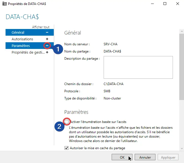
Task: Open the Autorisations navigation item
Action: pyautogui.click(x=22, y=39)
